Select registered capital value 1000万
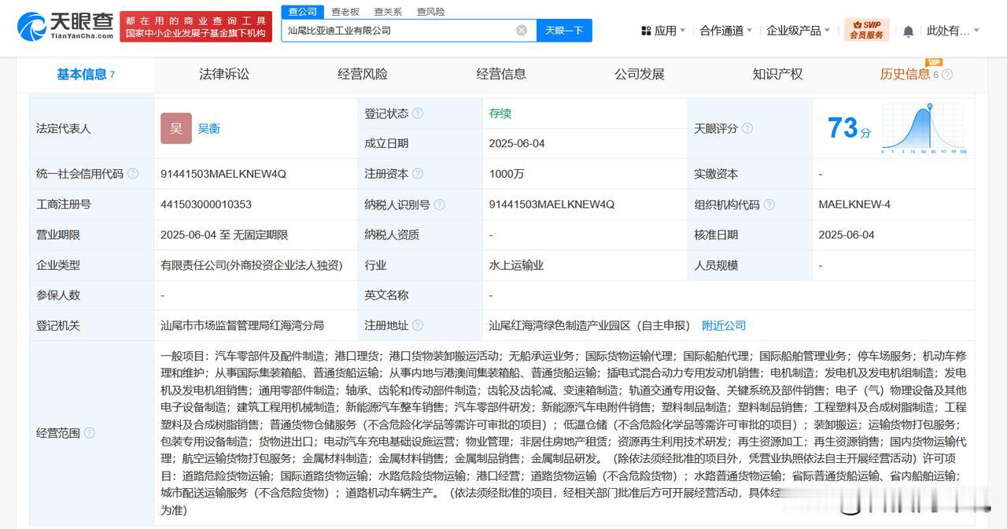 [507, 174]
